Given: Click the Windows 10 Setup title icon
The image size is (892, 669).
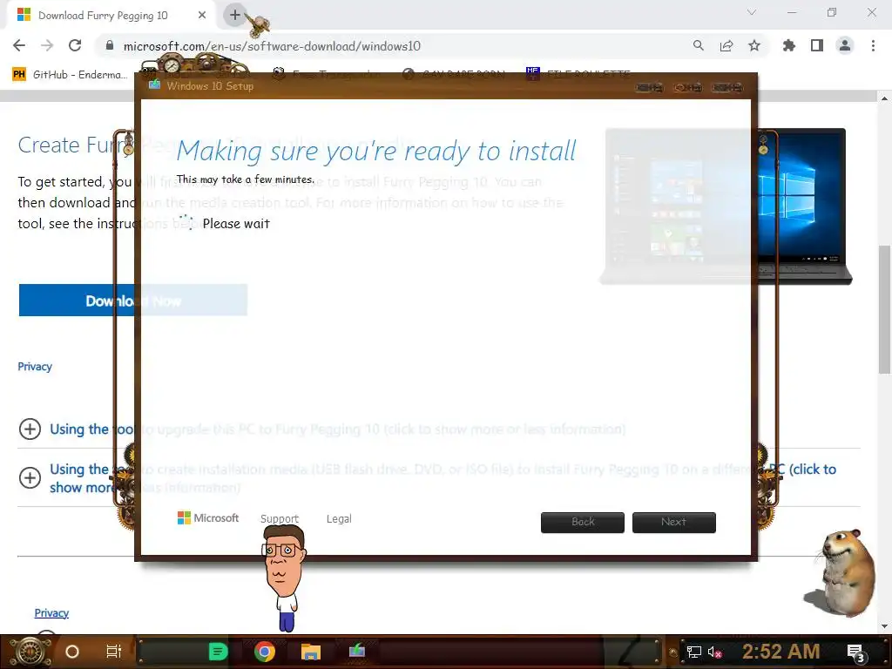Looking at the screenshot, I should coord(155,85).
